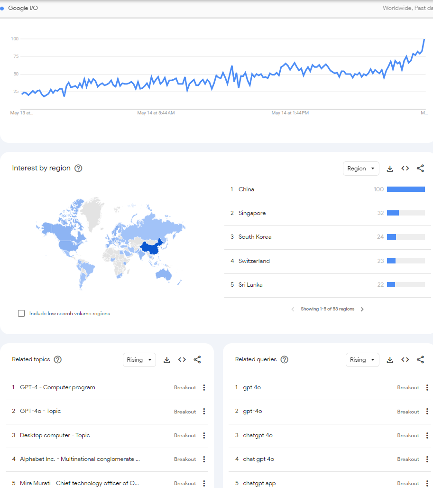The width and height of the screenshot is (433, 488).
Task: Open more options for Mira Murati topic
Action: coord(204,483)
